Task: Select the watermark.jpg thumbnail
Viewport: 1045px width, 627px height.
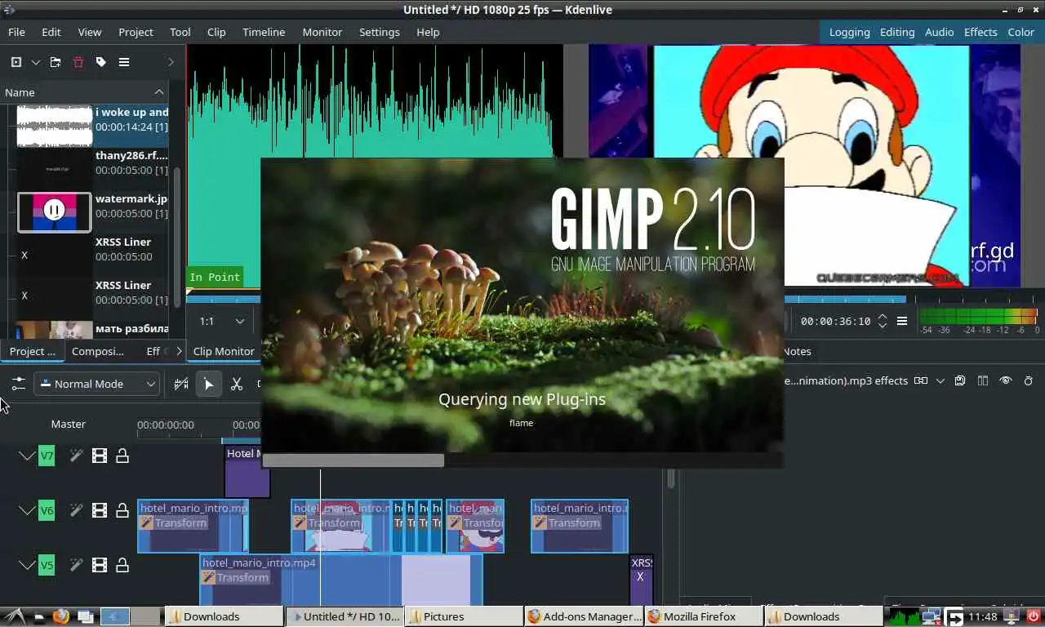Action: coord(55,212)
